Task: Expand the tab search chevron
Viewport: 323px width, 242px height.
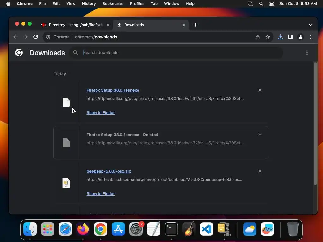Action: [311, 25]
